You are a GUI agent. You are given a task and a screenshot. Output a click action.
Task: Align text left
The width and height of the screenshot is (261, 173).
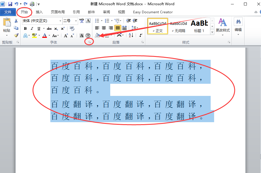(97, 28)
